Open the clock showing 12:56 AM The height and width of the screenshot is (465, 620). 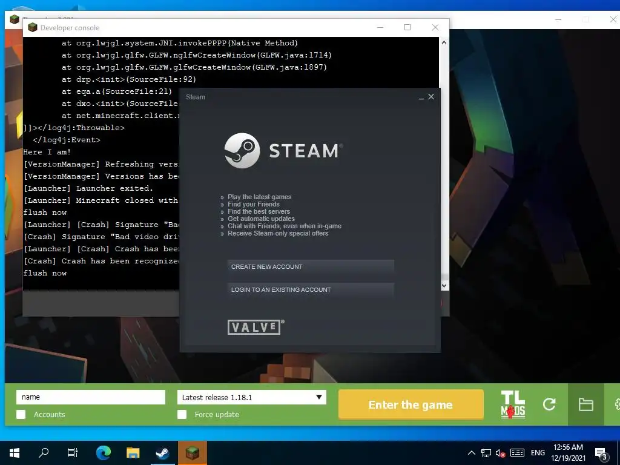568,453
